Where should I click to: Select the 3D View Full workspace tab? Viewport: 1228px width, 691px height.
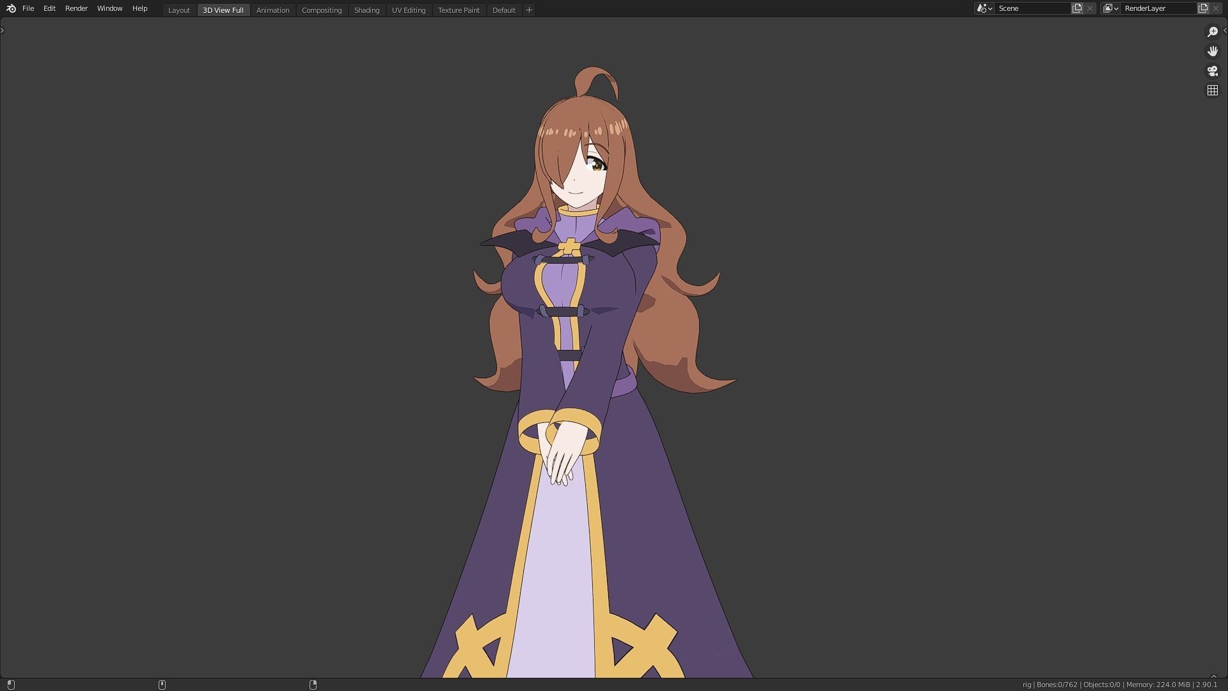[223, 10]
